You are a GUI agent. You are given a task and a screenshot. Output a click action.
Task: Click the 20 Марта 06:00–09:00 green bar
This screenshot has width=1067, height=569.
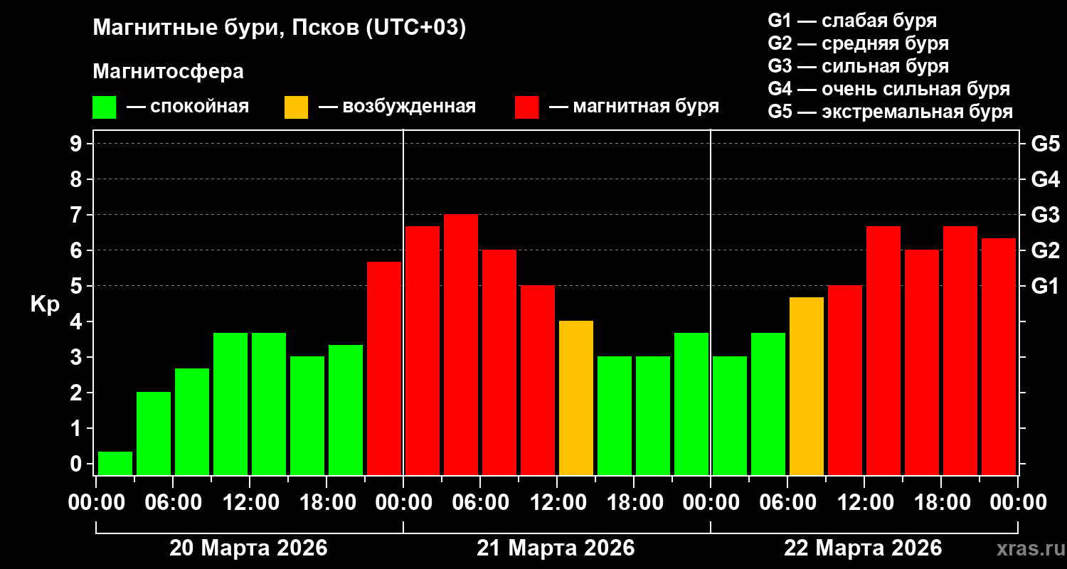(x=192, y=422)
